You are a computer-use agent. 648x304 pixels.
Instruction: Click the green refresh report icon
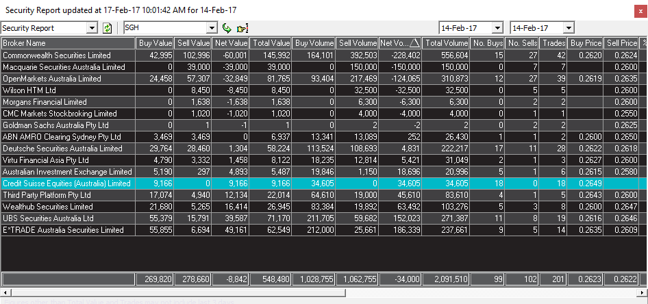[108, 28]
